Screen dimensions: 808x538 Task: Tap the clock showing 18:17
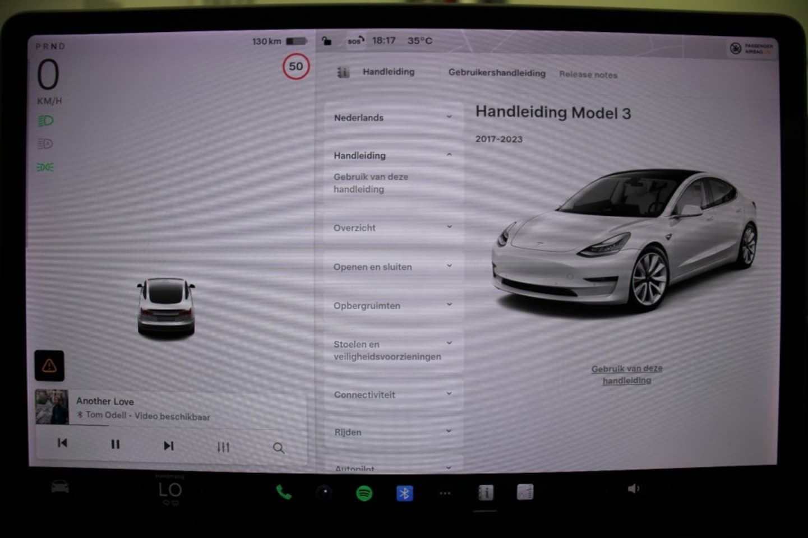384,40
